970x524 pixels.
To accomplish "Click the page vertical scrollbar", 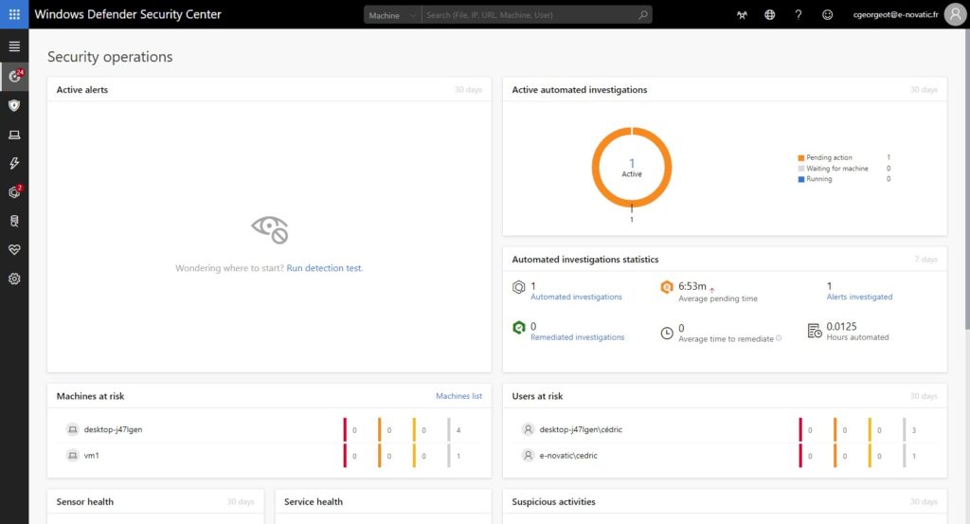I will click(965, 179).
